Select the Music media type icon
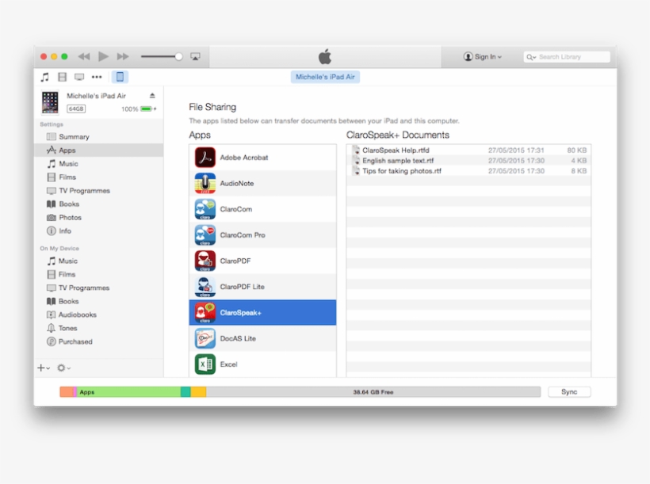The height and width of the screenshot is (484, 650). click(x=44, y=77)
